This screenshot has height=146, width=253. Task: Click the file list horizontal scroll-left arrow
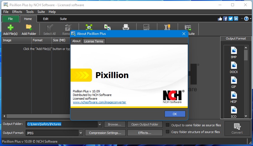tap(4, 116)
